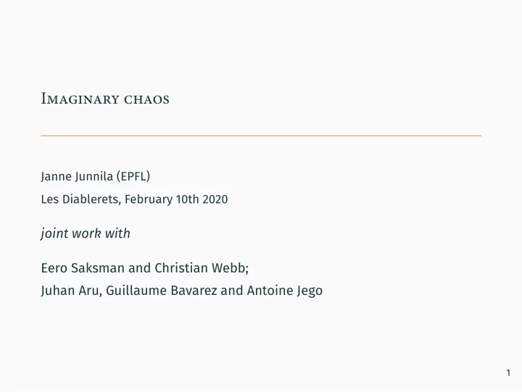Click the name Christian Webb

pos(201,268)
